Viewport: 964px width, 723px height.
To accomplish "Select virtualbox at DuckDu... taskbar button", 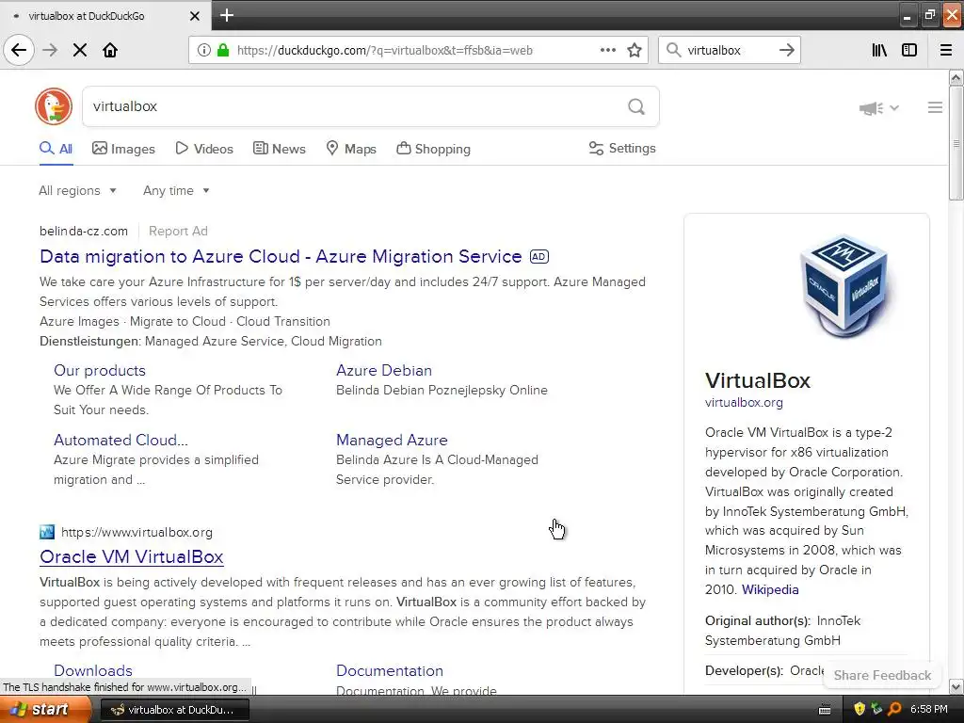I will pyautogui.click(x=174, y=710).
